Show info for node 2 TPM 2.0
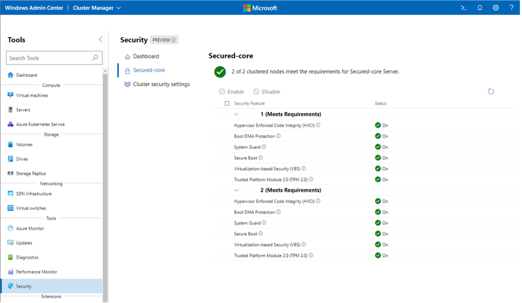This screenshot has width=522, height=303. 311,256
